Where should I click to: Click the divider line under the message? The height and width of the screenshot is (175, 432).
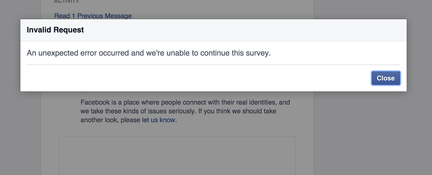214,64
